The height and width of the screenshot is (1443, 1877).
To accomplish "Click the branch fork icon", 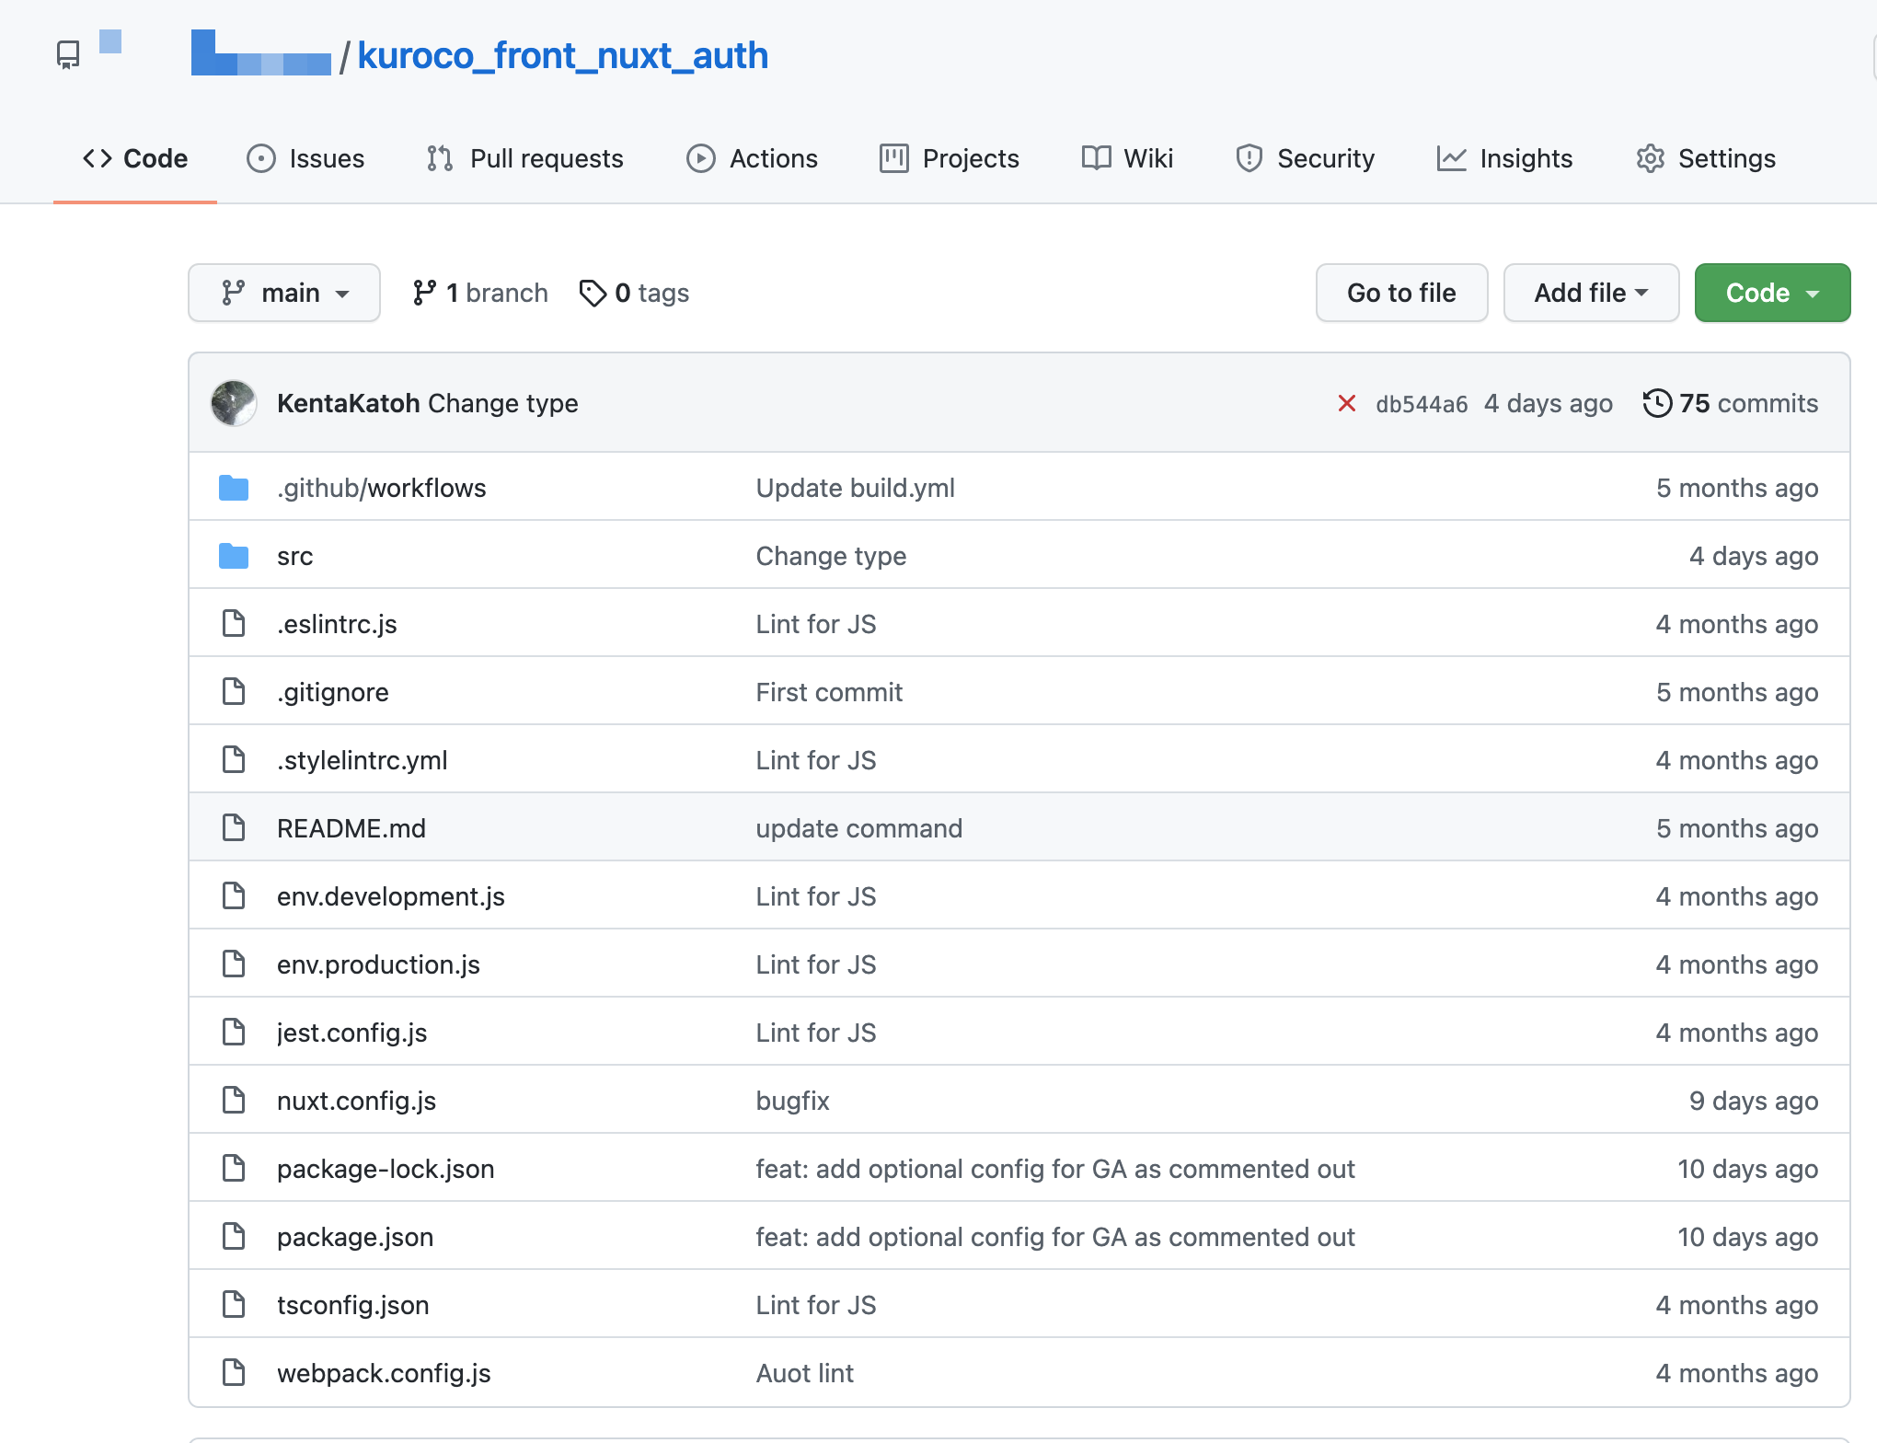I will [x=424, y=292].
